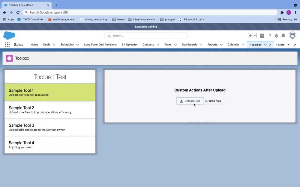This screenshot has width=300, height=187.
Task: Open the Reading List
Action: (287, 19)
